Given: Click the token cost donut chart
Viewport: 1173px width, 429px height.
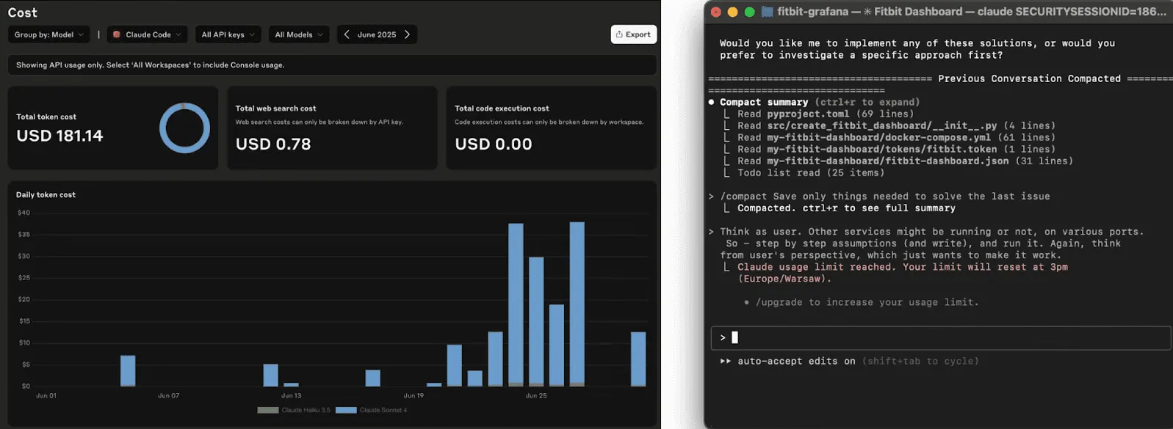Looking at the screenshot, I should click(x=184, y=128).
